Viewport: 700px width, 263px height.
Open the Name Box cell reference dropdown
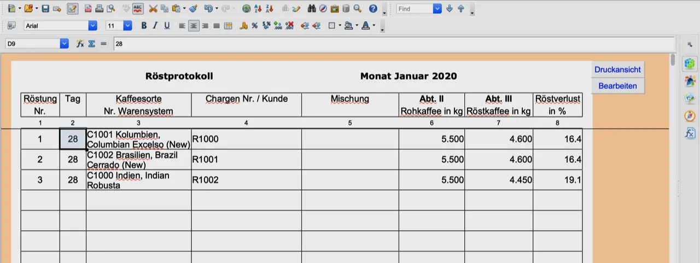coord(65,43)
